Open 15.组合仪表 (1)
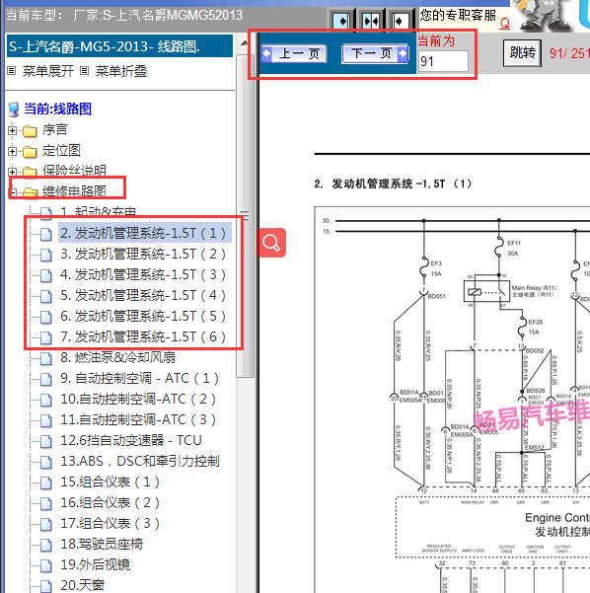 (111, 482)
